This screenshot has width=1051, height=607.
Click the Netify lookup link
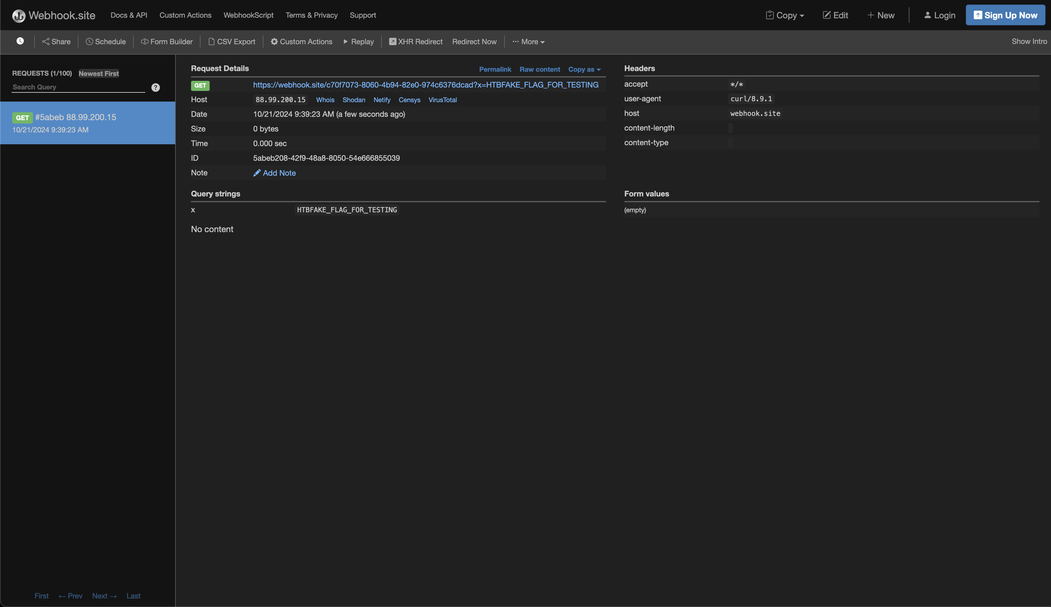(x=382, y=100)
